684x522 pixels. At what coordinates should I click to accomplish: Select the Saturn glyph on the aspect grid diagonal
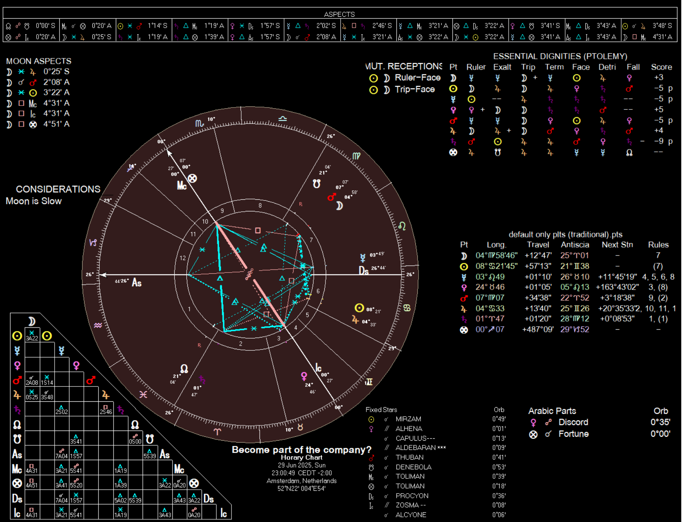point(120,410)
